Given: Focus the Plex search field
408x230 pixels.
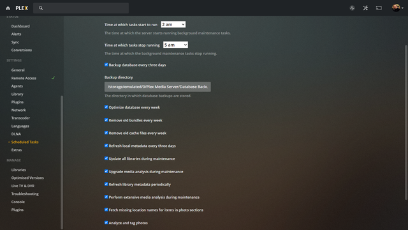Looking at the screenshot, I should coord(81,8).
